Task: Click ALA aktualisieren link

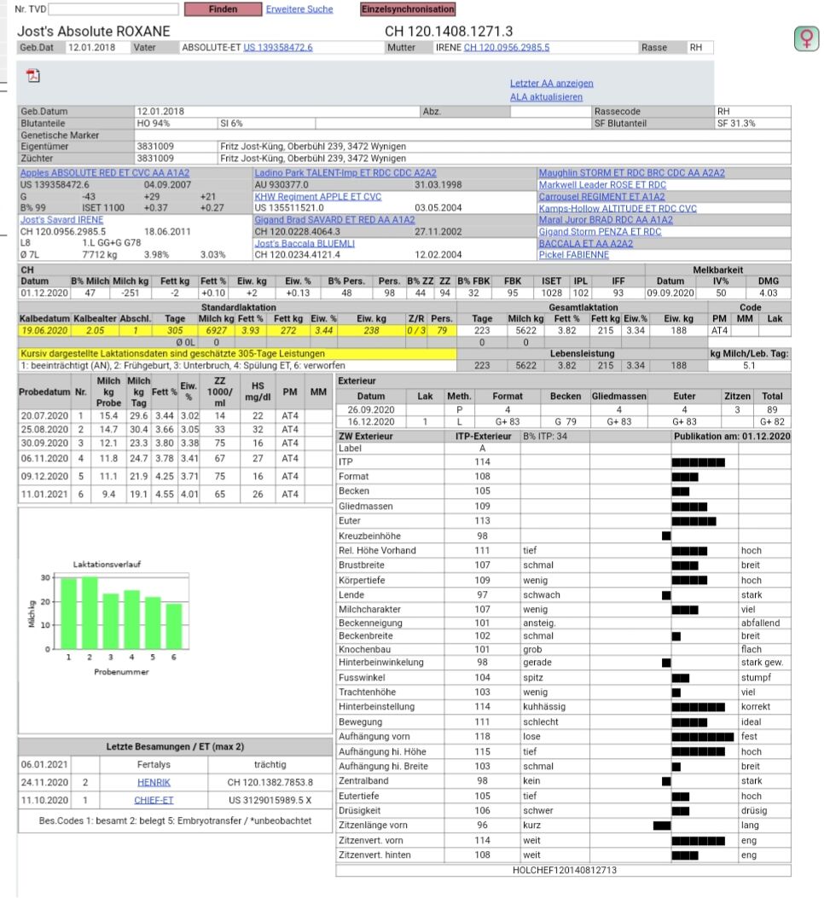Action: coord(546,97)
